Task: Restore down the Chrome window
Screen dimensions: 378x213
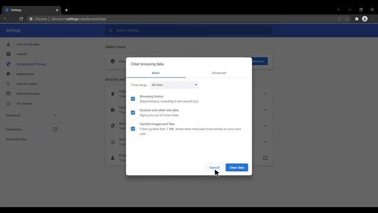Action: coord(361,9)
